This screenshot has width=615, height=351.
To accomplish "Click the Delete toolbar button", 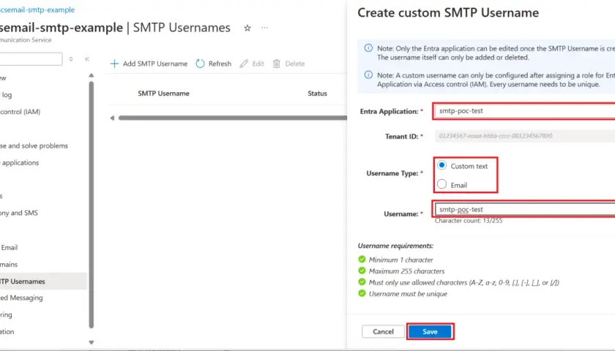I will (288, 64).
